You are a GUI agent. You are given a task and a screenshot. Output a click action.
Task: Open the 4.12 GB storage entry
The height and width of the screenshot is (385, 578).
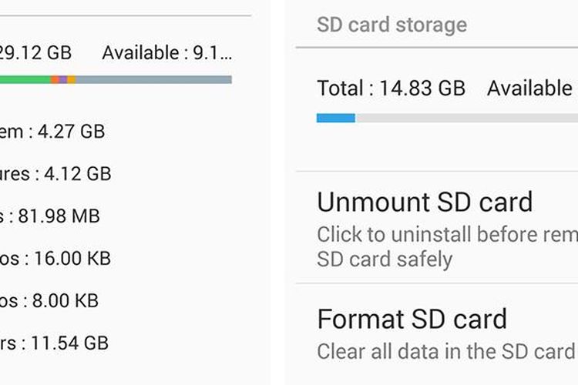click(55, 174)
